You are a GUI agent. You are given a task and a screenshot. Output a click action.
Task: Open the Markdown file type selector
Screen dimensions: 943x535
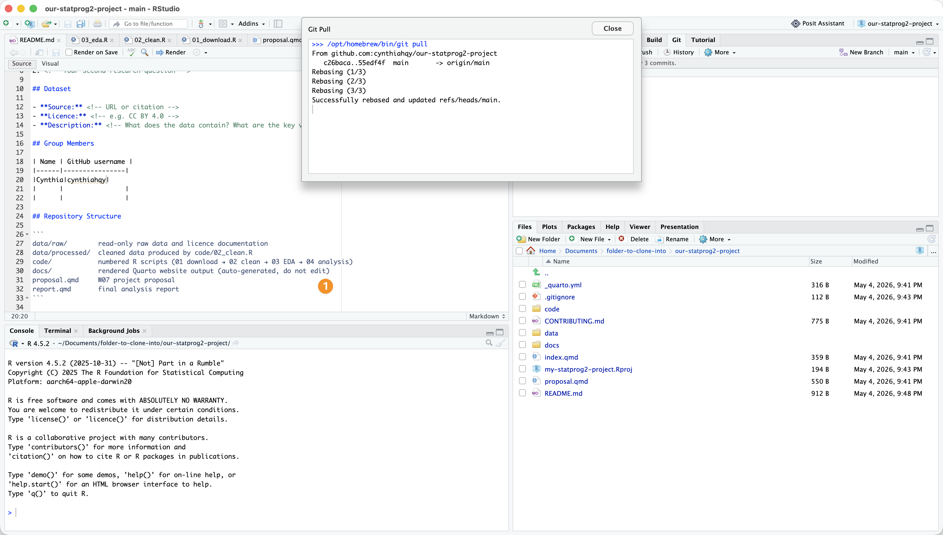487,316
